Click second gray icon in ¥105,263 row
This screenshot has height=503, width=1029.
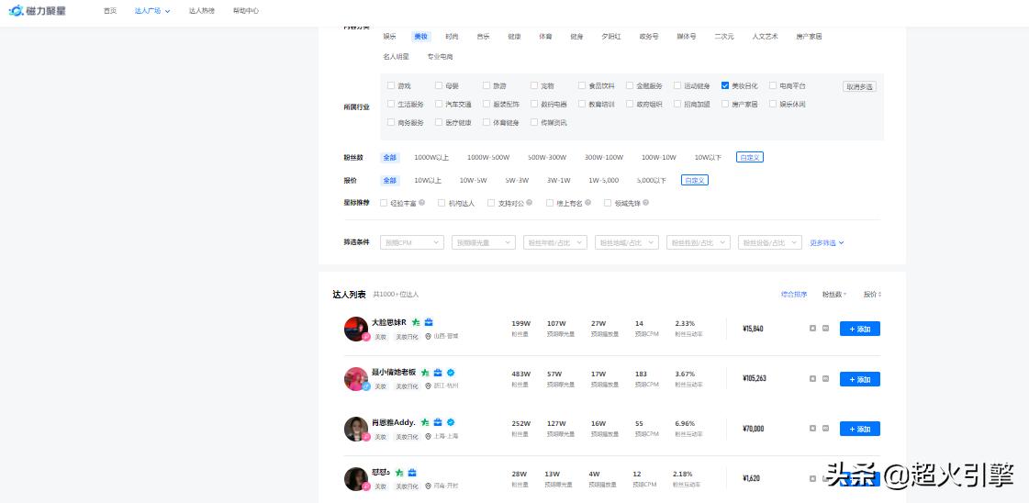tap(825, 378)
